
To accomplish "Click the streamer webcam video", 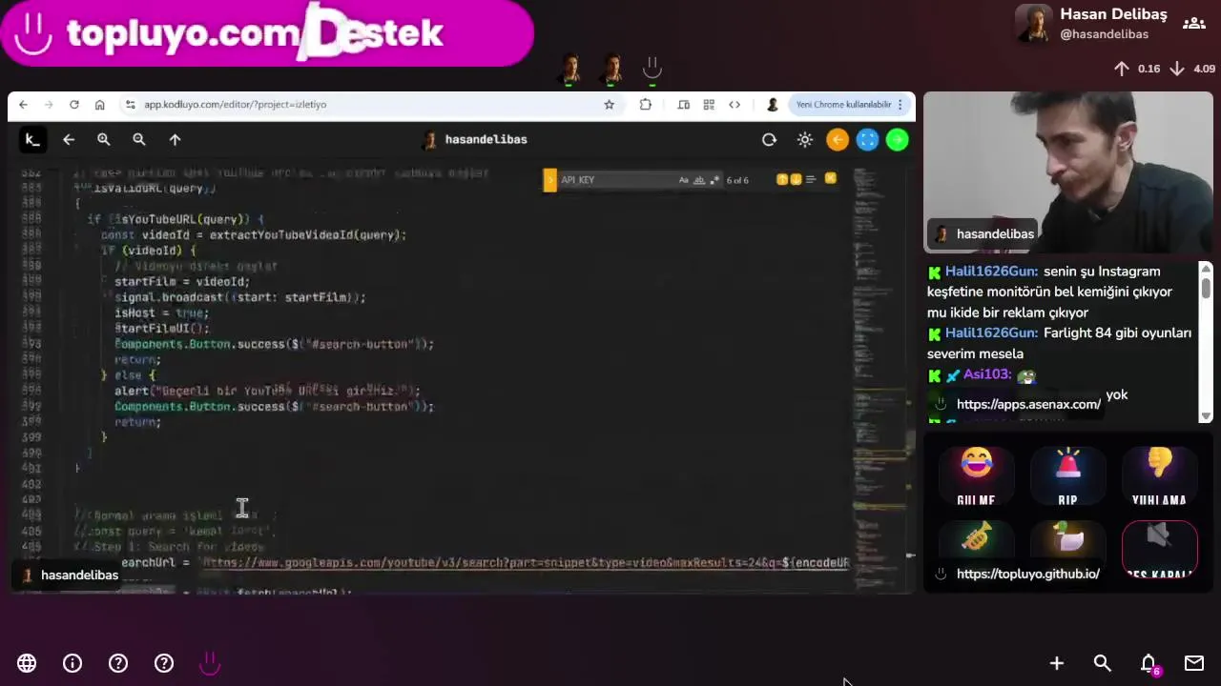I will tap(1067, 172).
